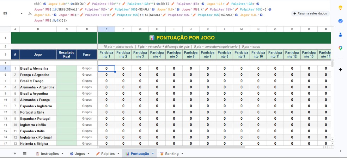Select cell França x Argentina
347x158 pixels.
(38, 75)
